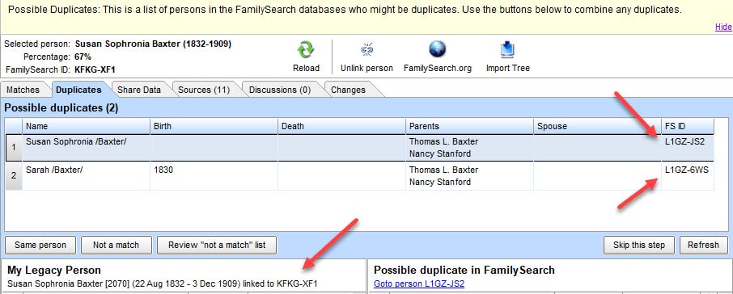Viewport: 733px width, 294px height.
Task: Click parents cell in Susan Sophronia row
Action: [x=469, y=148]
